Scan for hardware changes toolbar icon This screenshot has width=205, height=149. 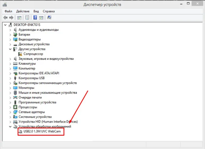point(49,18)
